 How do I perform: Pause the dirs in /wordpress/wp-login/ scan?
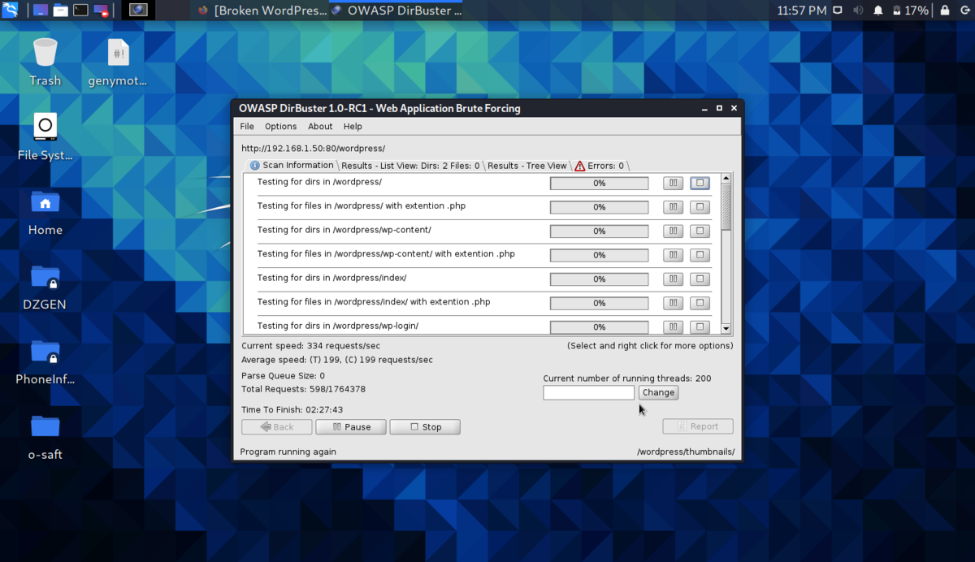click(673, 326)
